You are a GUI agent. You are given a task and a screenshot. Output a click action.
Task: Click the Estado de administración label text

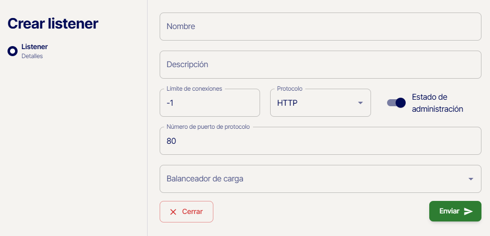coord(437,103)
